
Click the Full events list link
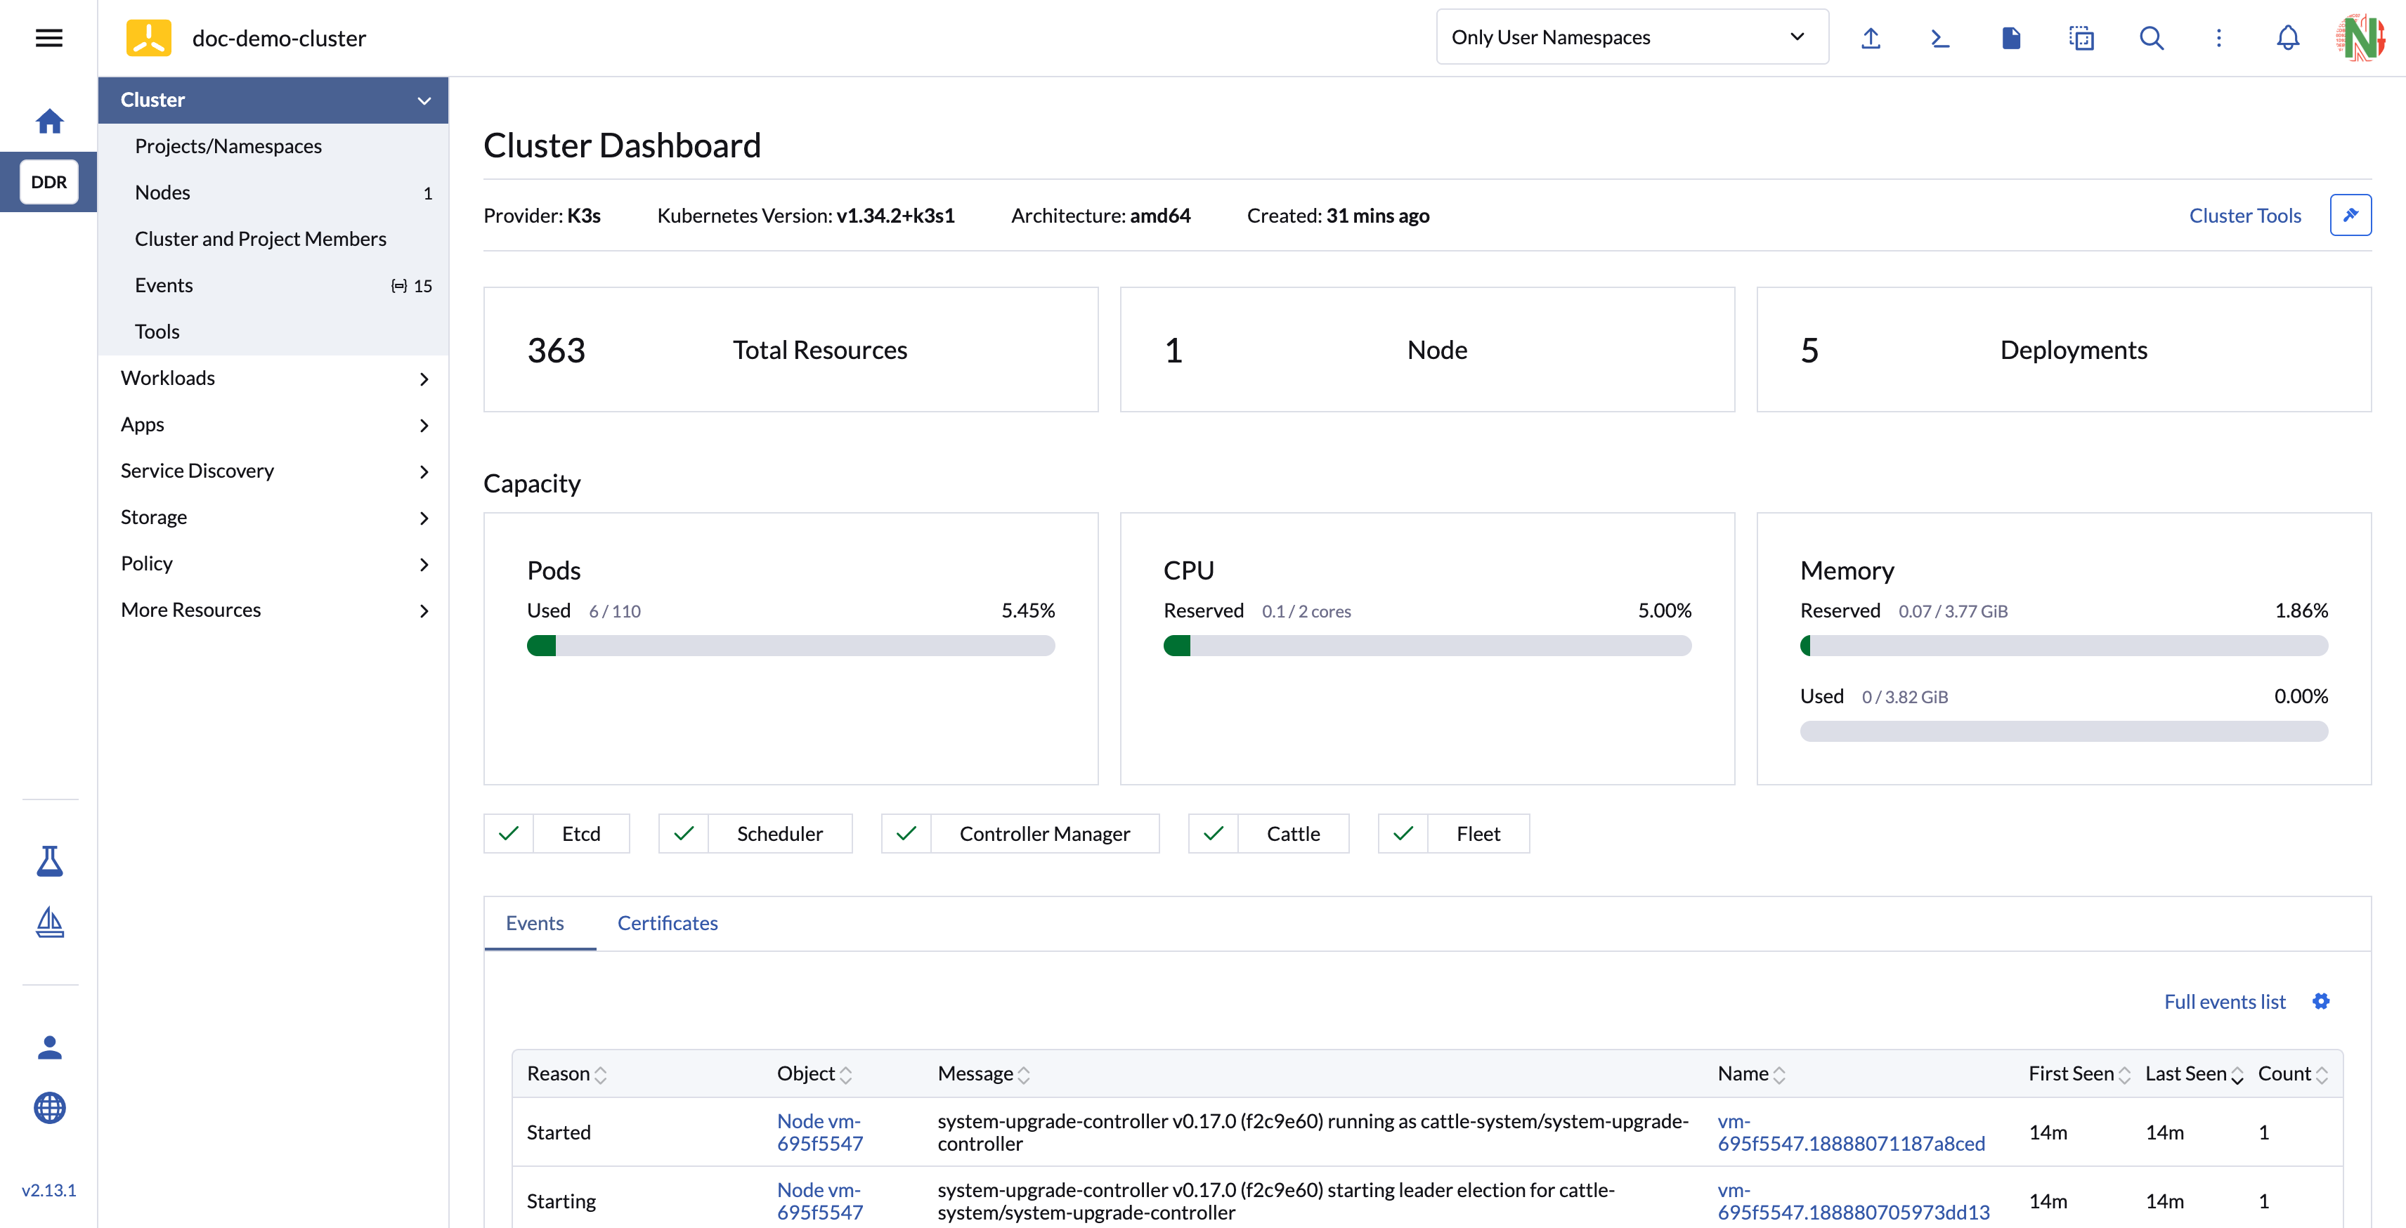pyautogui.click(x=2224, y=1002)
